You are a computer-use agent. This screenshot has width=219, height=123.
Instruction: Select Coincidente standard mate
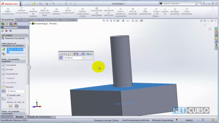[x=9, y=65]
